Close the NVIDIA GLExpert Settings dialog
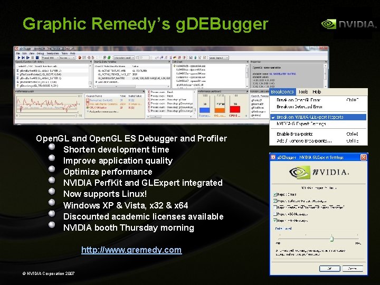Screen dimensions: 380x285 (x=364, y=157)
